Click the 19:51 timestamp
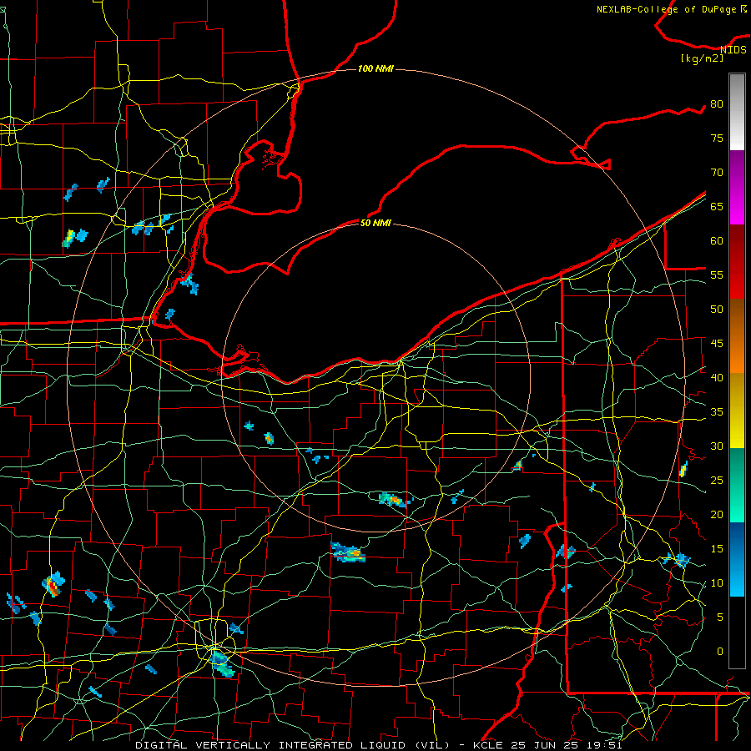This screenshot has width=751, height=751. pos(606,745)
